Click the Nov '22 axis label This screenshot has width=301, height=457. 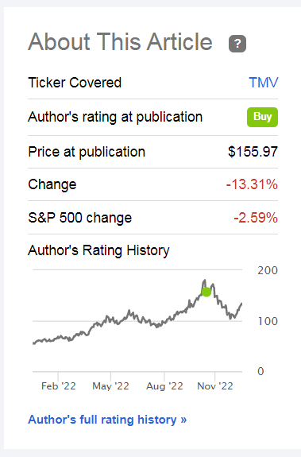[215, 386]
